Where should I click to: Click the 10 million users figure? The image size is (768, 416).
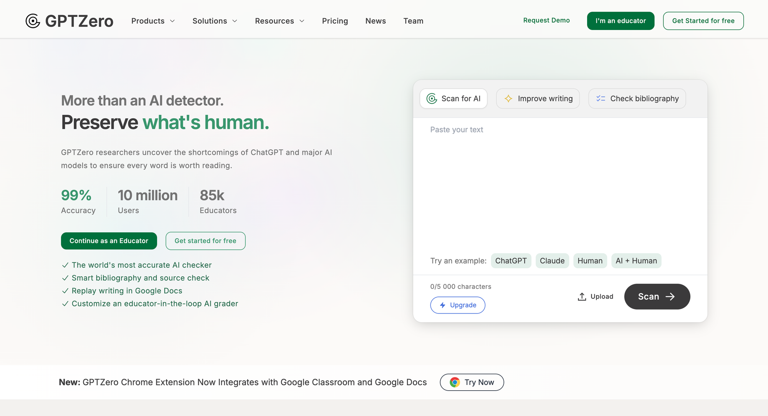148,195
